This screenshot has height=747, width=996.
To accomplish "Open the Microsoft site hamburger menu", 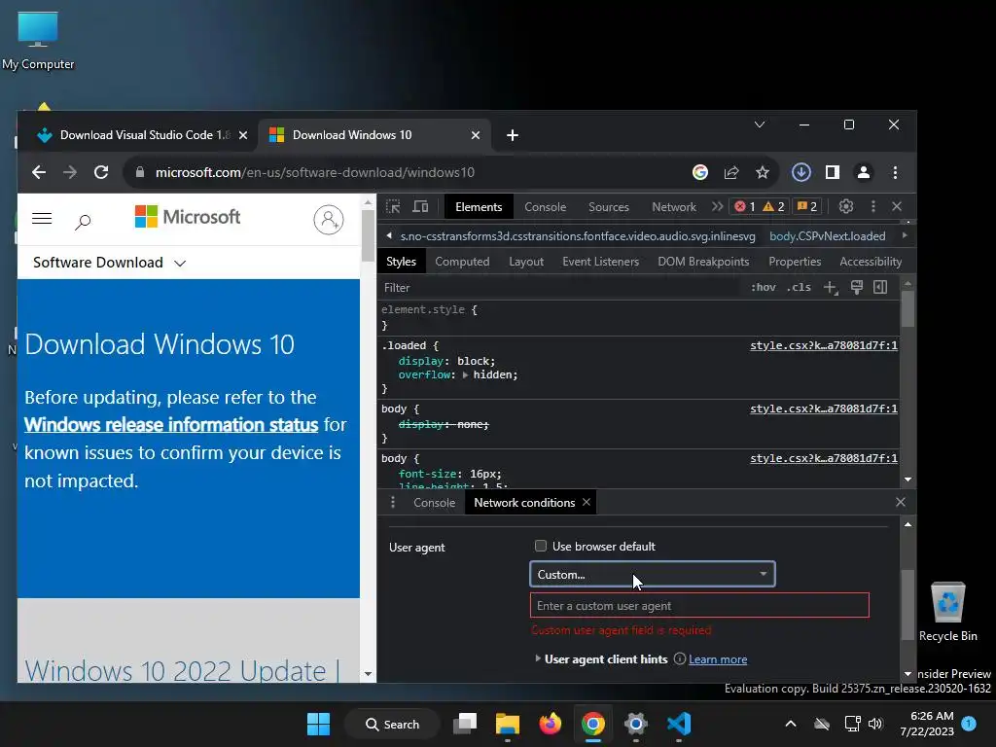I will coord(42,219).
